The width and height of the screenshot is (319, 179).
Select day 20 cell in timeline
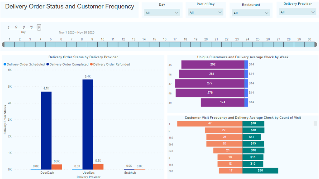coord(206,44)
